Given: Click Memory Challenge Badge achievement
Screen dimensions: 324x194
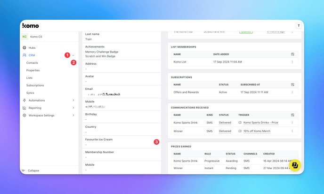Looking at the screenshot, I should point(102,52).
